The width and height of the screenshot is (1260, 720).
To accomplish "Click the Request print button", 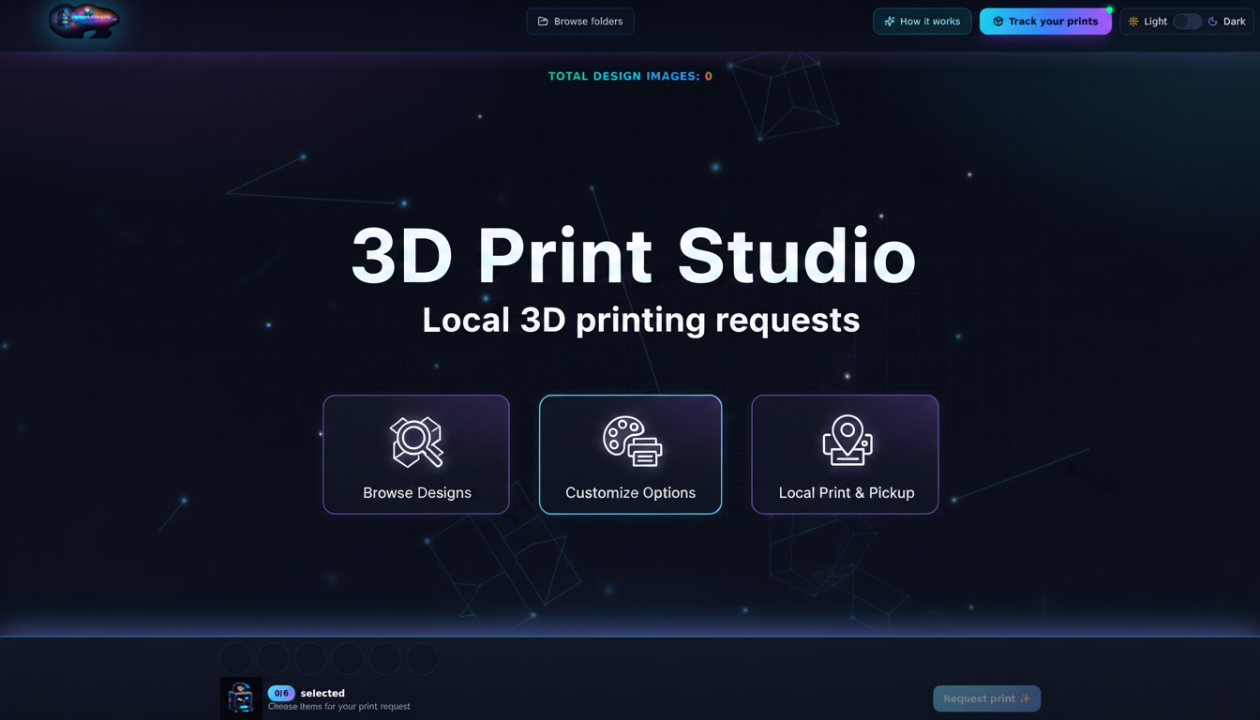I will [986, 698].
